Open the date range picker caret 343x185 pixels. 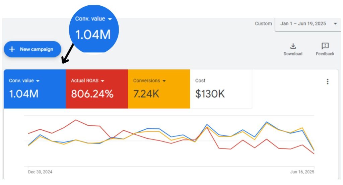pos(335,23)
